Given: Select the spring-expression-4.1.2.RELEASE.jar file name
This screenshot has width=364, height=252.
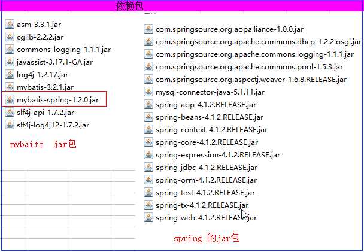Looking at the screenshot, I should [218, 155].
